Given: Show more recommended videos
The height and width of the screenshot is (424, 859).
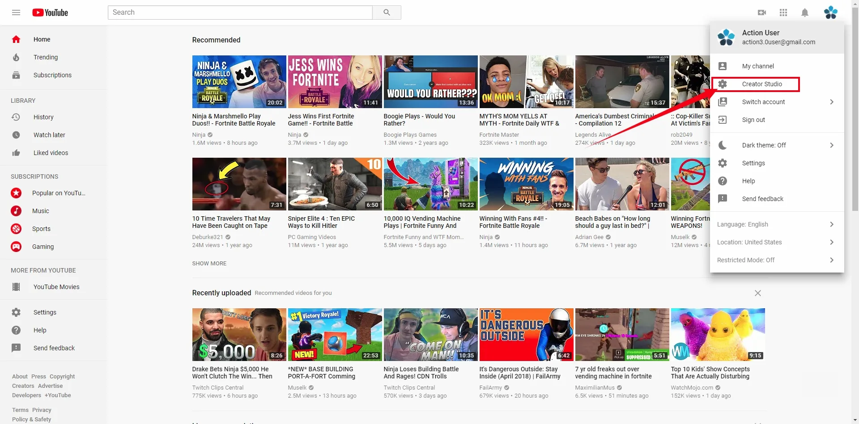Looking at the screenshot, I should [x=209, y=264].
